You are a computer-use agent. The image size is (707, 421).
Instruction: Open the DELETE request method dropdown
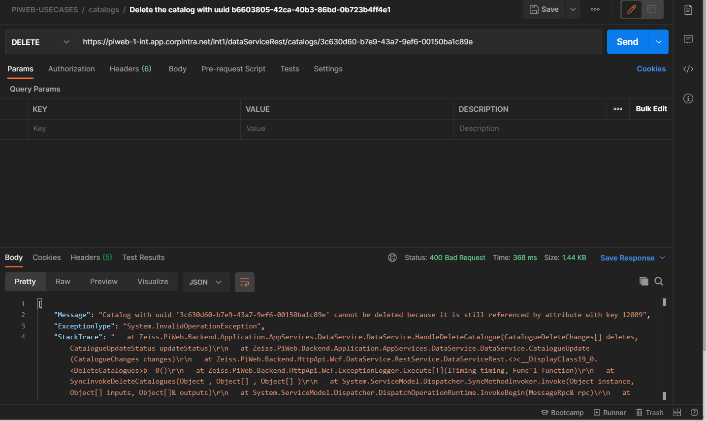click(40, 42)
